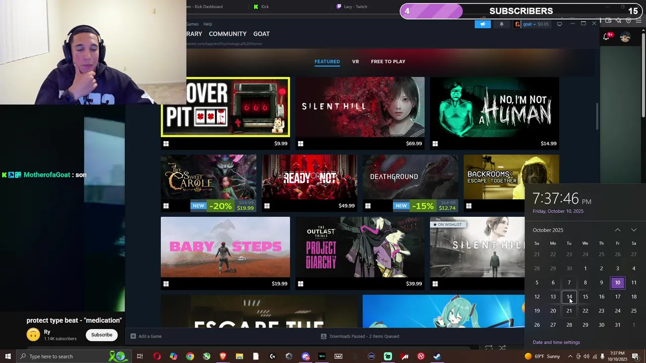Open No, I'm Not a Human tile
Screen dimensions: 646x363
pyautogui.click(x=495, y=113)
